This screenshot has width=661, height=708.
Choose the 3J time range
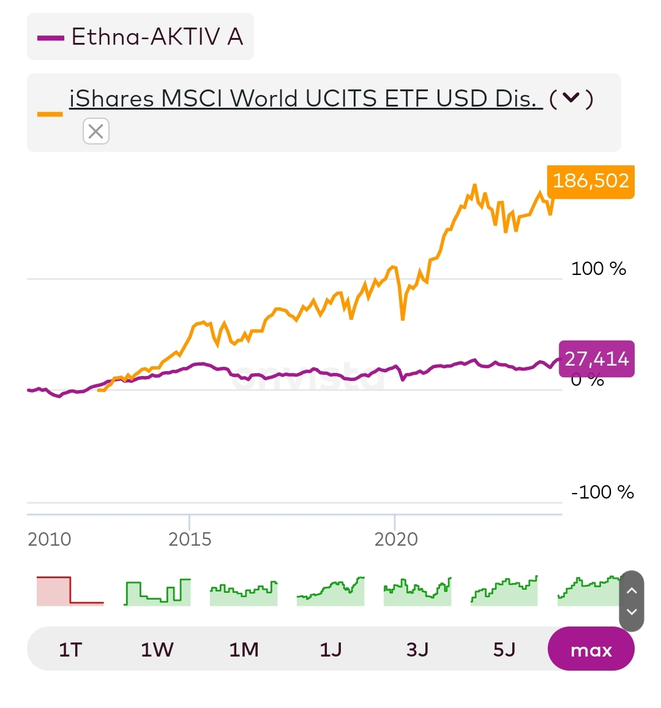click(x=417, y=649)
